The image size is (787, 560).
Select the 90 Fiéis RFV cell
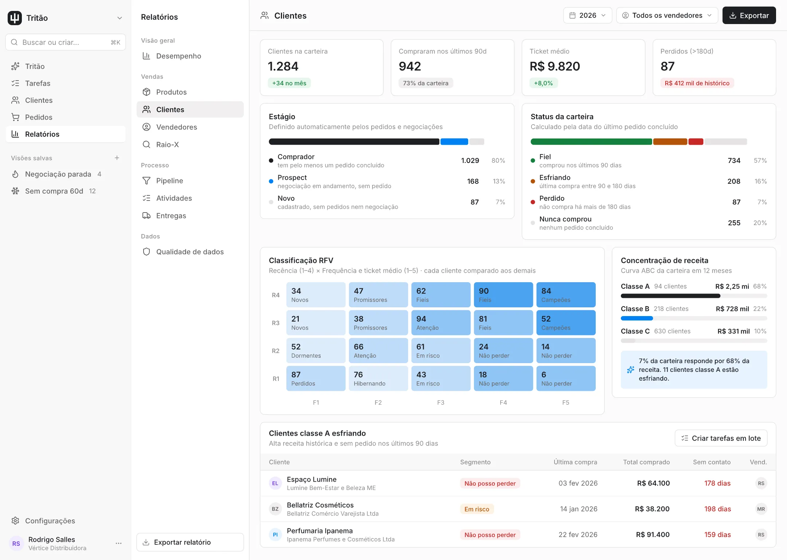pos(503,295)
